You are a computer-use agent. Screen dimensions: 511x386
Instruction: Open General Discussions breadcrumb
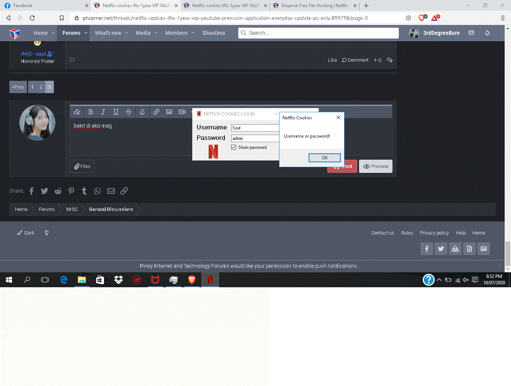point(111,209)
